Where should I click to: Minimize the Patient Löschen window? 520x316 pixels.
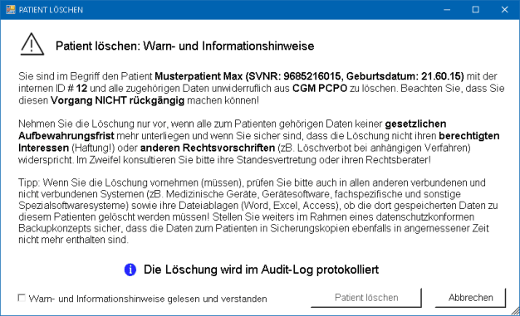[x=447, y=10]
